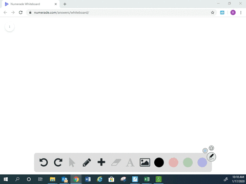Select the text tool A
Image resolution: width=246 pixels, height=184 pixels.
(x=130, y=163)
